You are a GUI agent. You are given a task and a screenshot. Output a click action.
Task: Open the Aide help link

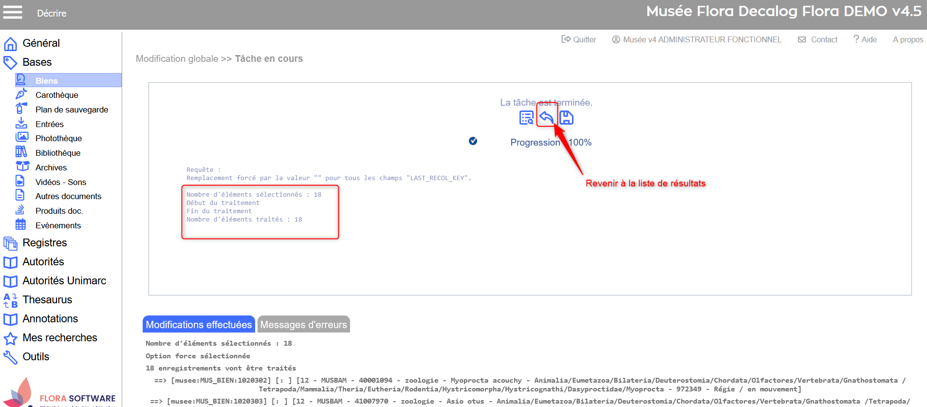click(x=865, y=39)
